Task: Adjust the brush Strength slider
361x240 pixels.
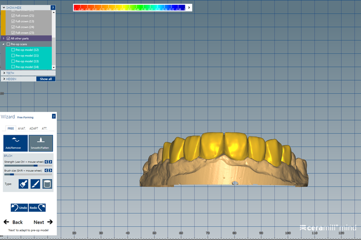Action: 28,166
